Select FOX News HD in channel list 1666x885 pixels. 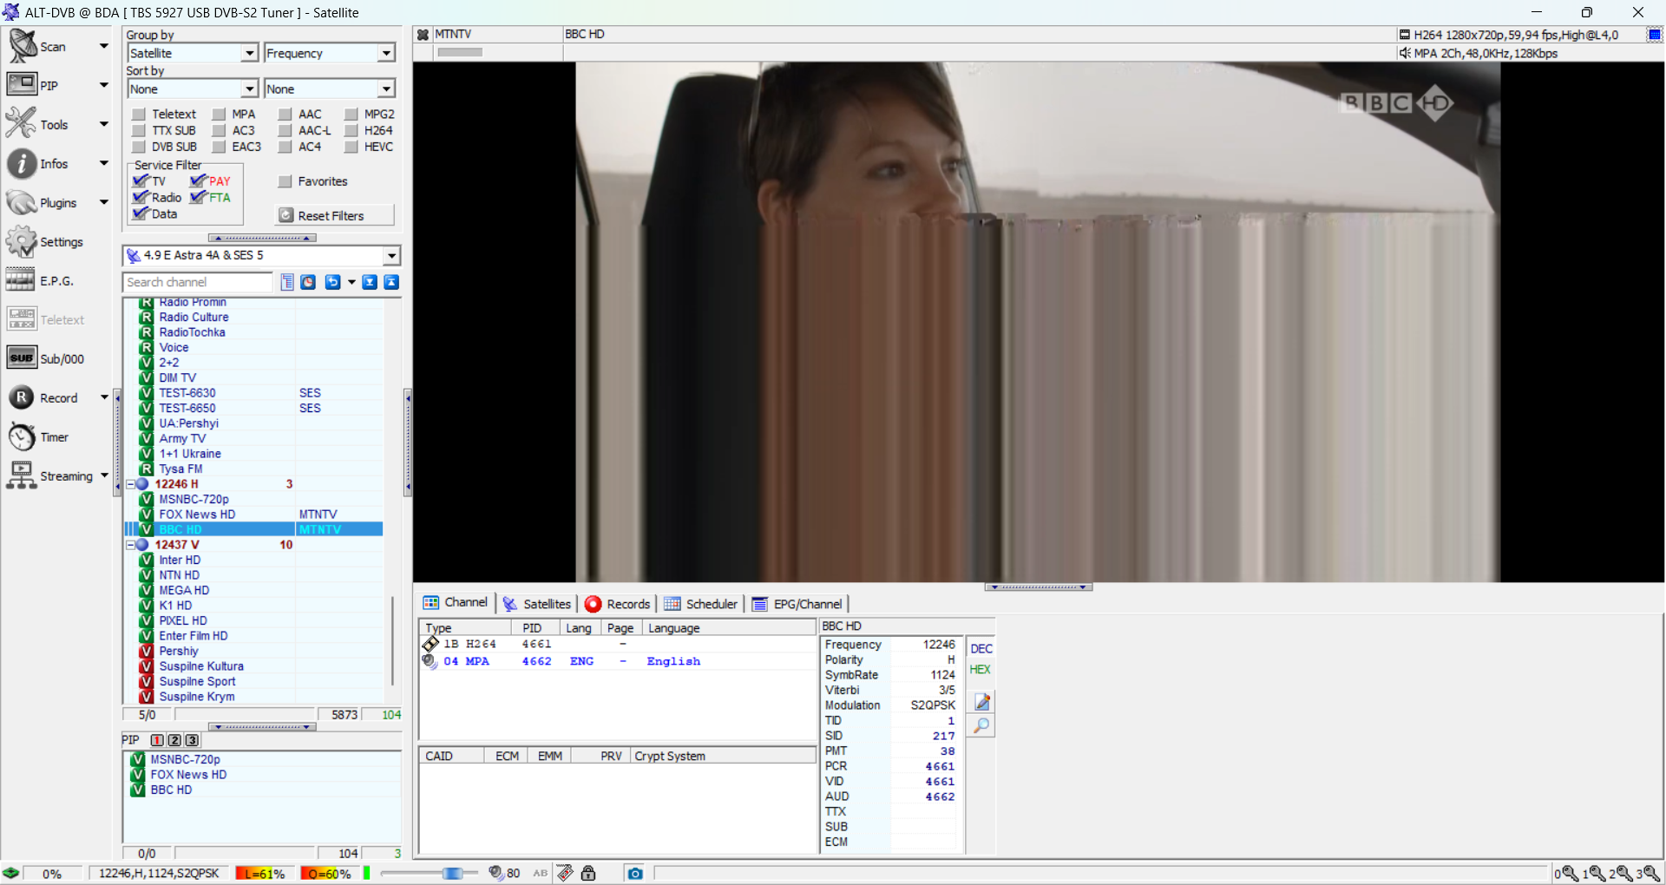pyautogui.click(x=197, y=515)
